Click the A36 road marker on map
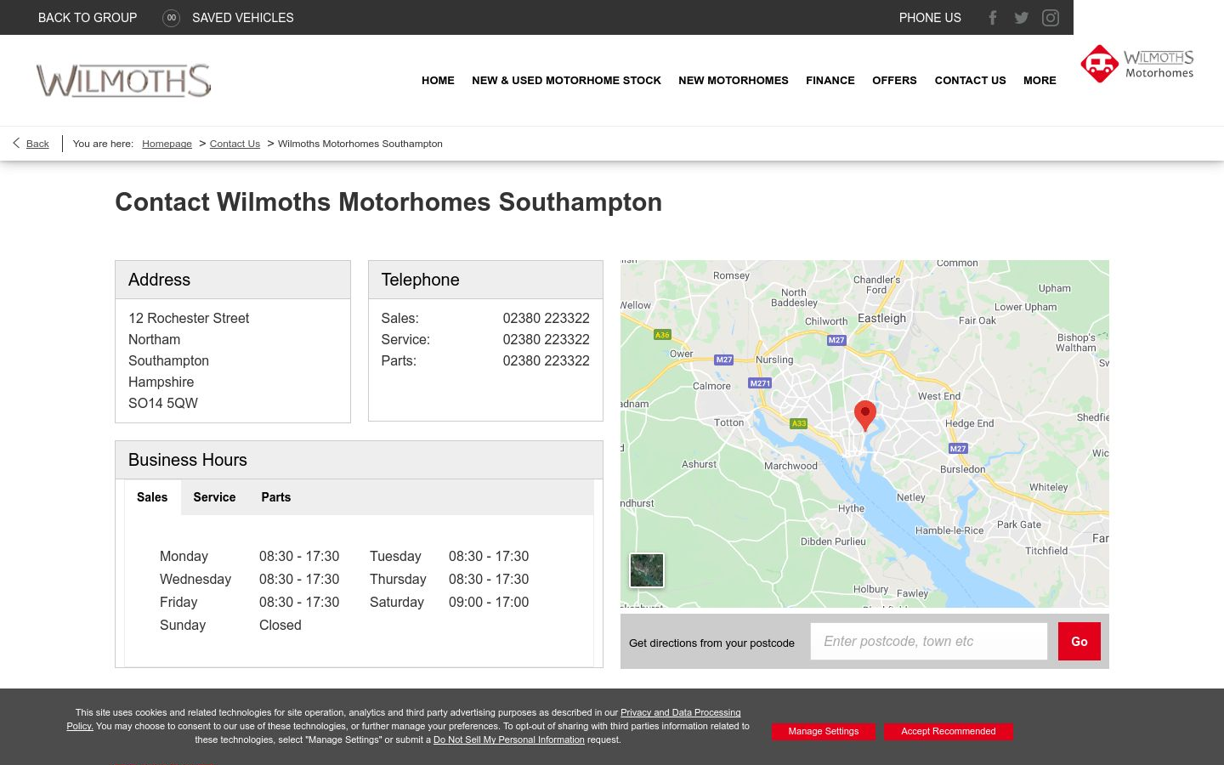 pos(662,335)
